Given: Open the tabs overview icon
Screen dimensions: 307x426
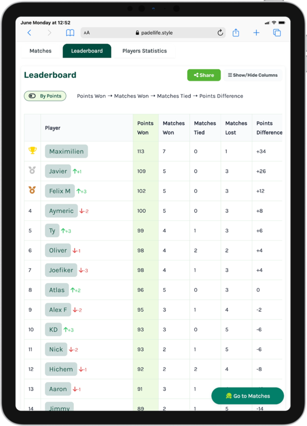Looking at the screenshot, I should coord(277,33).
